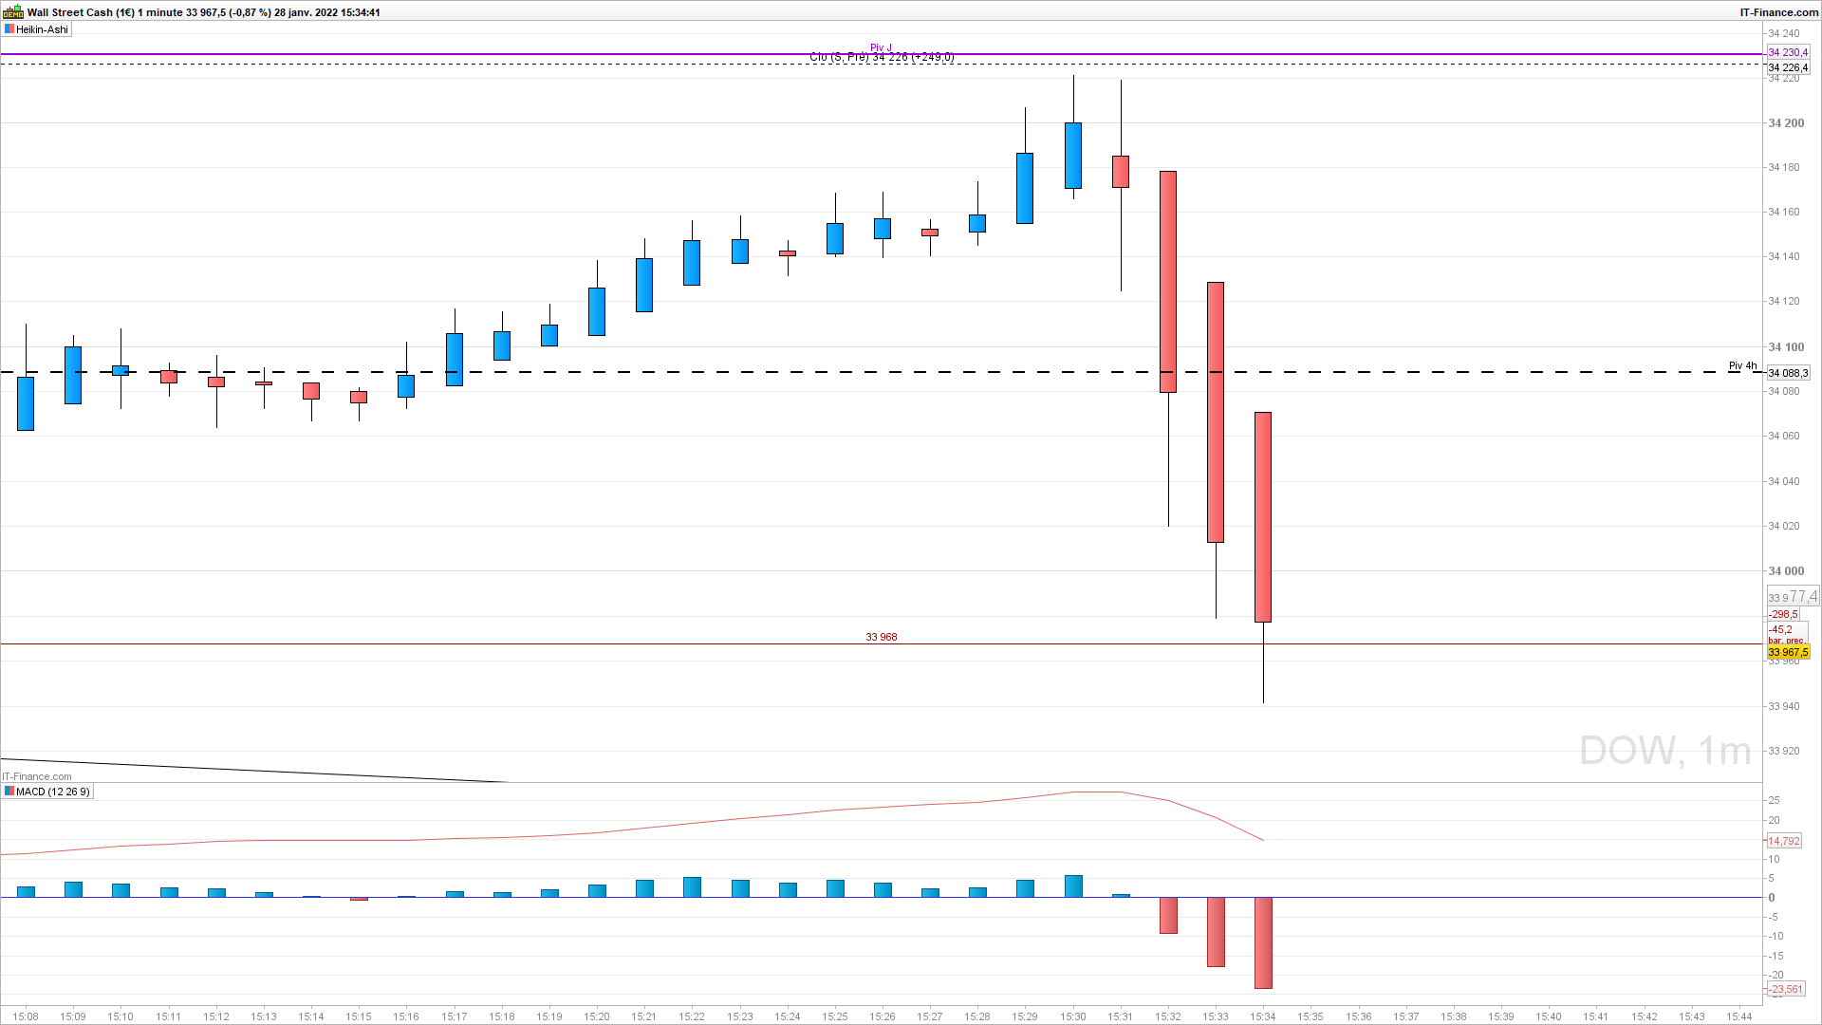Open the Heikin-Ashi price label settings

(42, 29)
